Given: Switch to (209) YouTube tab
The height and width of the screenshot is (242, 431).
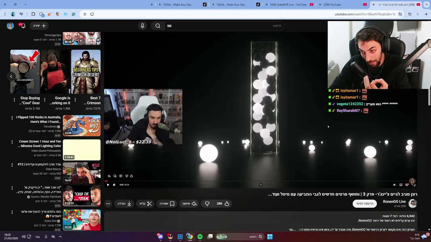Looking at the screenshot, I should pyautogui.click(x=343, y=5).
